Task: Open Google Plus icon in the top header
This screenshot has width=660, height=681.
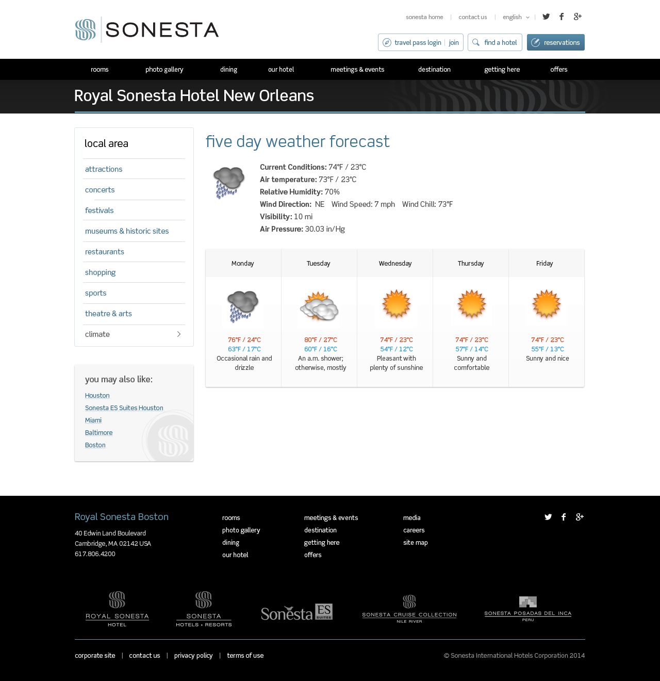Action: 577,17
